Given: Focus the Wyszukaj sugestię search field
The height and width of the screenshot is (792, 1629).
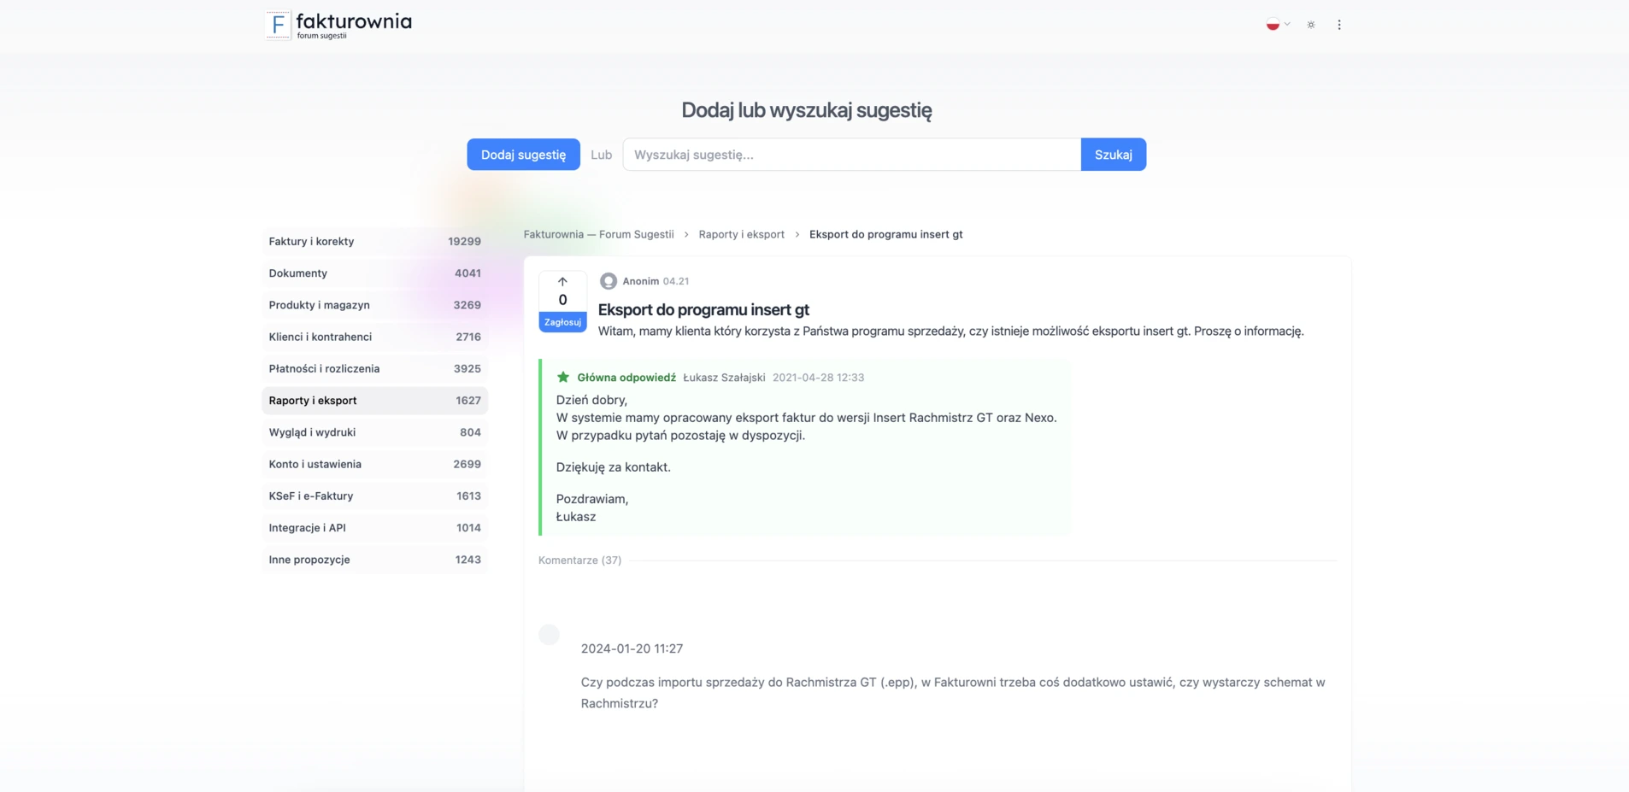Looking at the screenshot, I should point(851,155).
